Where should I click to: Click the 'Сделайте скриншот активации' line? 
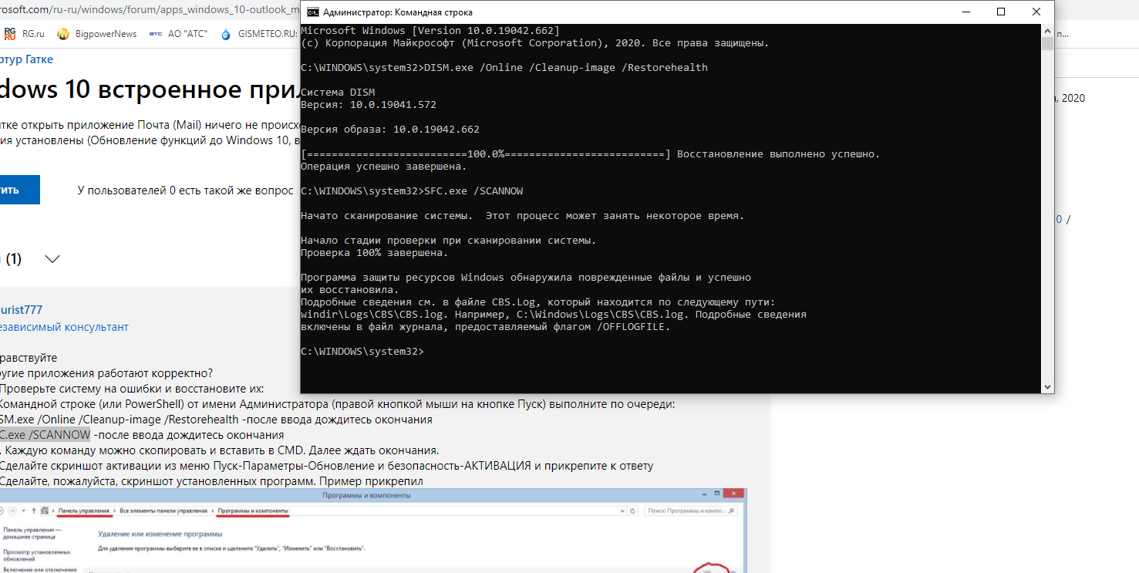[x=326, y=466]
